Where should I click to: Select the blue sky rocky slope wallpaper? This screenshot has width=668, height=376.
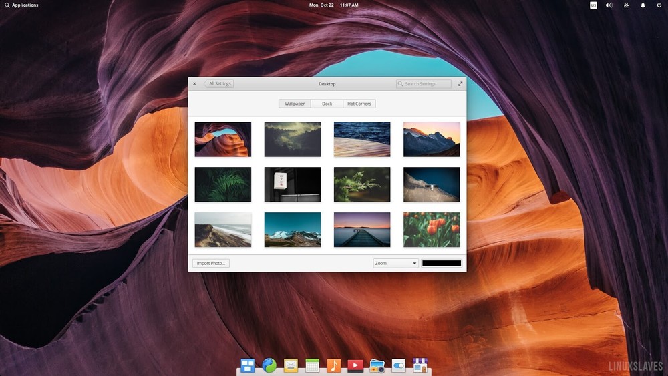pyautogui.click(x=432, y=184)
